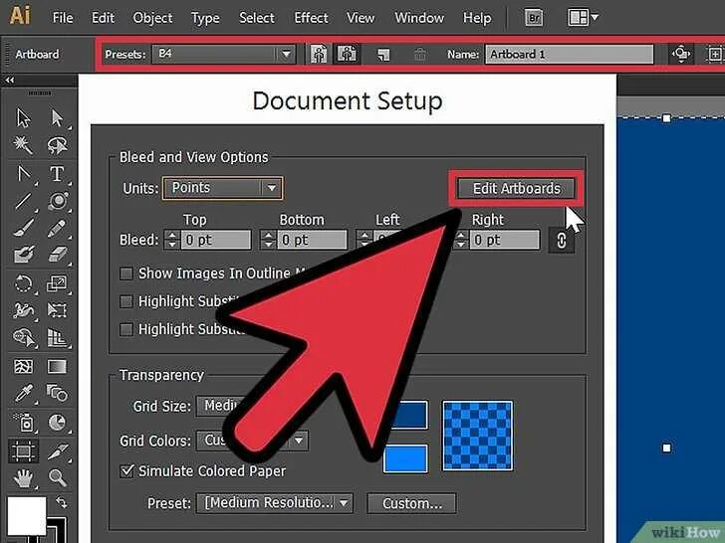Viewport: 725px width, 543px height.
Task: Select the Blob Brush tool
Action: click(x=23, y=255)
